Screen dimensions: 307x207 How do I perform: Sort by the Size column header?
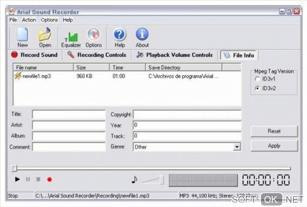pyautogui.click(x=91, y=67)
